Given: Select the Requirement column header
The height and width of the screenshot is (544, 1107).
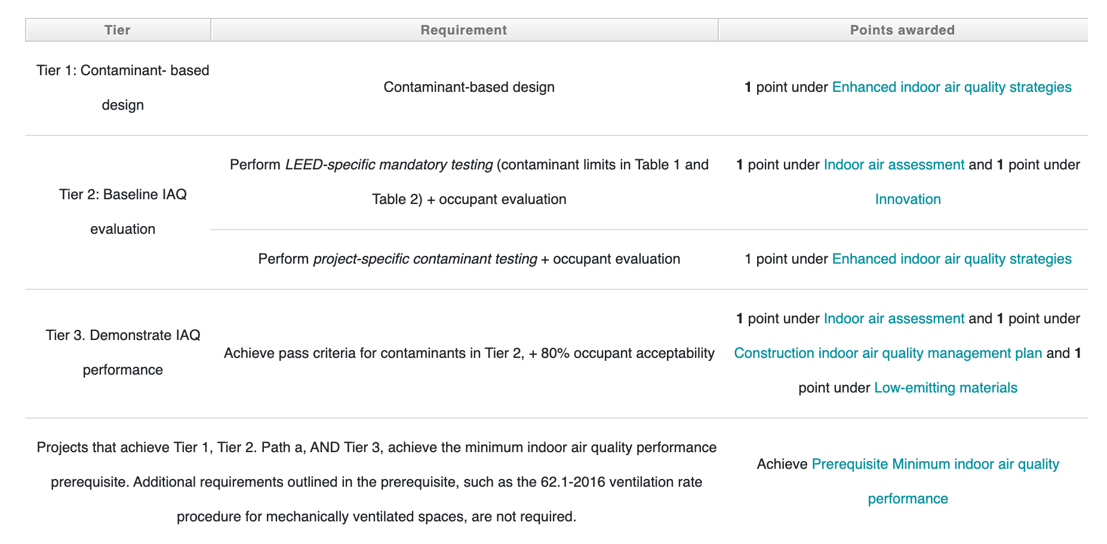Looking at the screenshot, I should pyautogui.click(x=464, y=30).
